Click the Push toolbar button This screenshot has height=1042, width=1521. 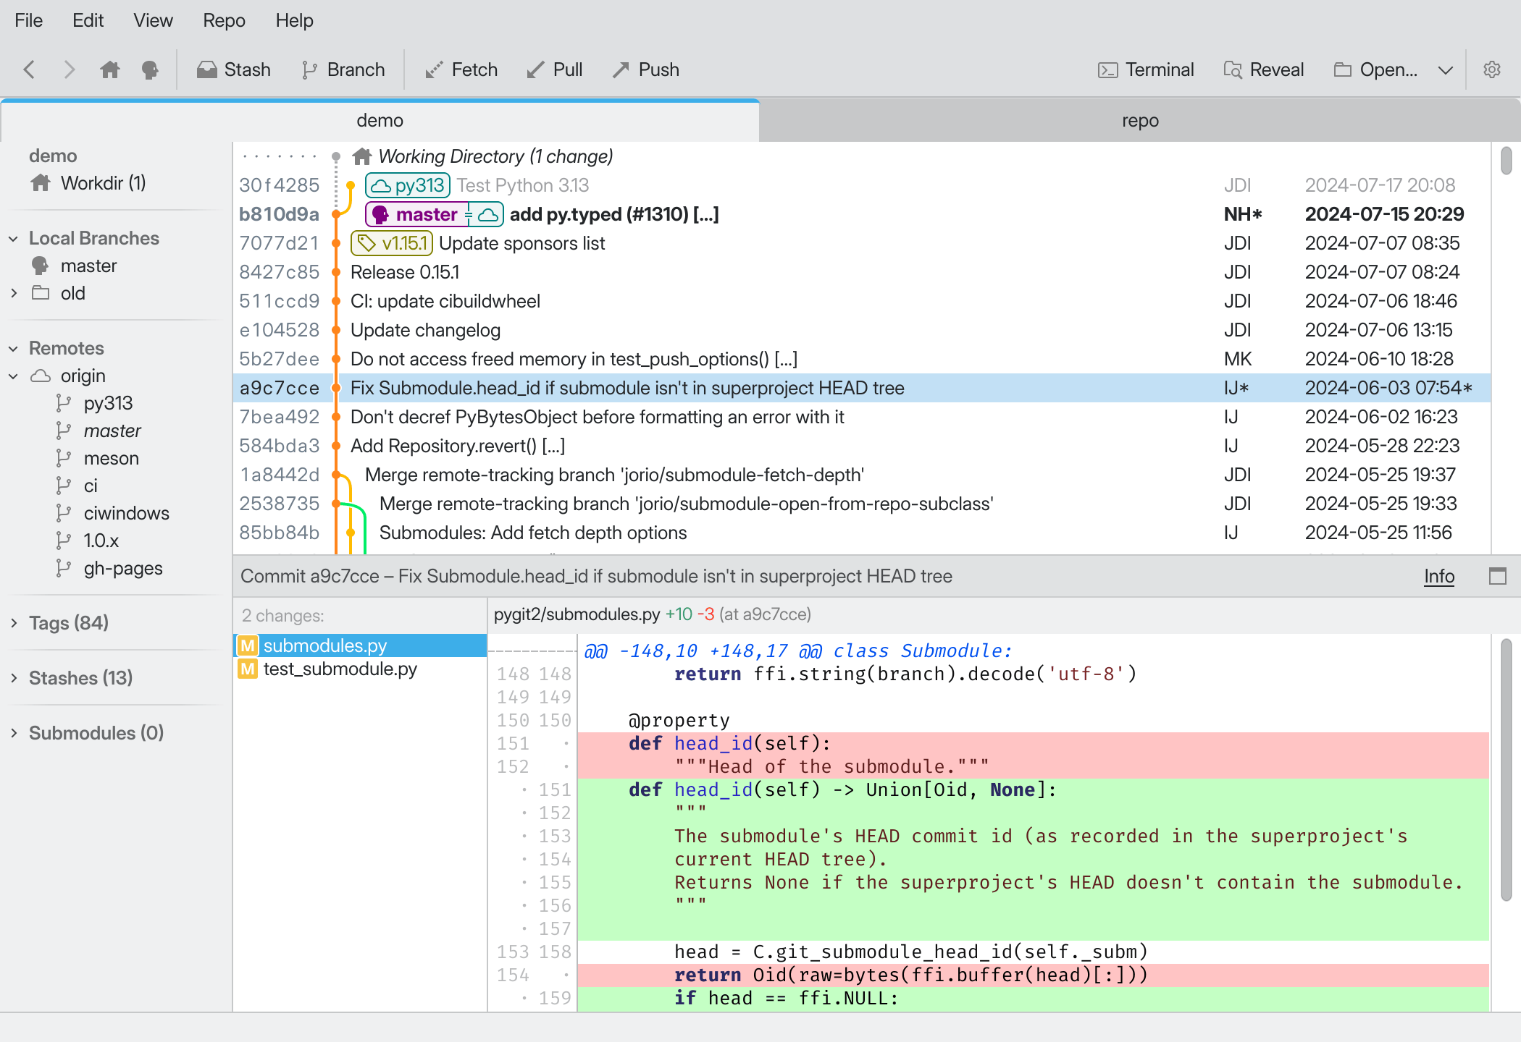pyautogui.click(x=645, y=69)
